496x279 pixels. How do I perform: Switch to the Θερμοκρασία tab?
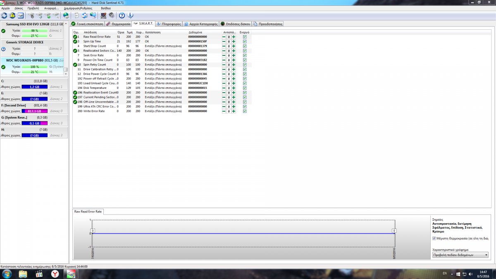118,24
